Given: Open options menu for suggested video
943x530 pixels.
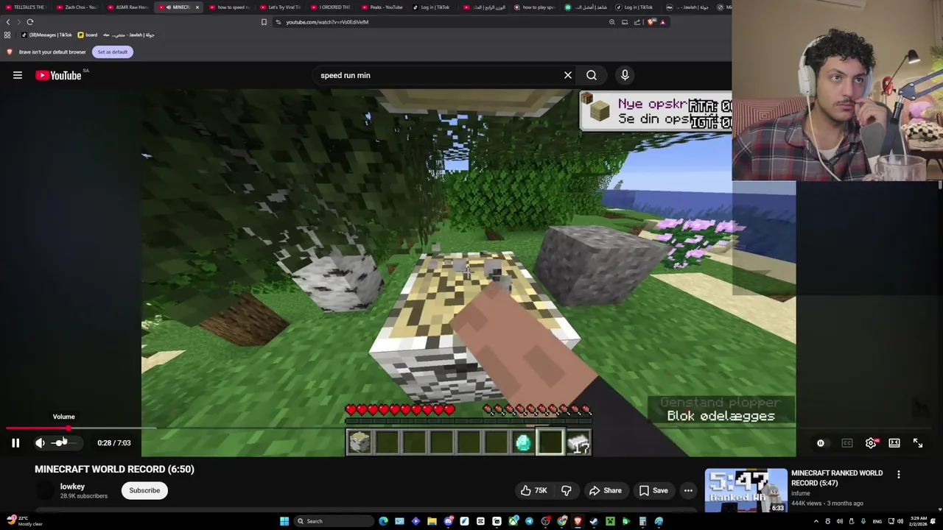Looking at the screenshot, I should 899,475.
